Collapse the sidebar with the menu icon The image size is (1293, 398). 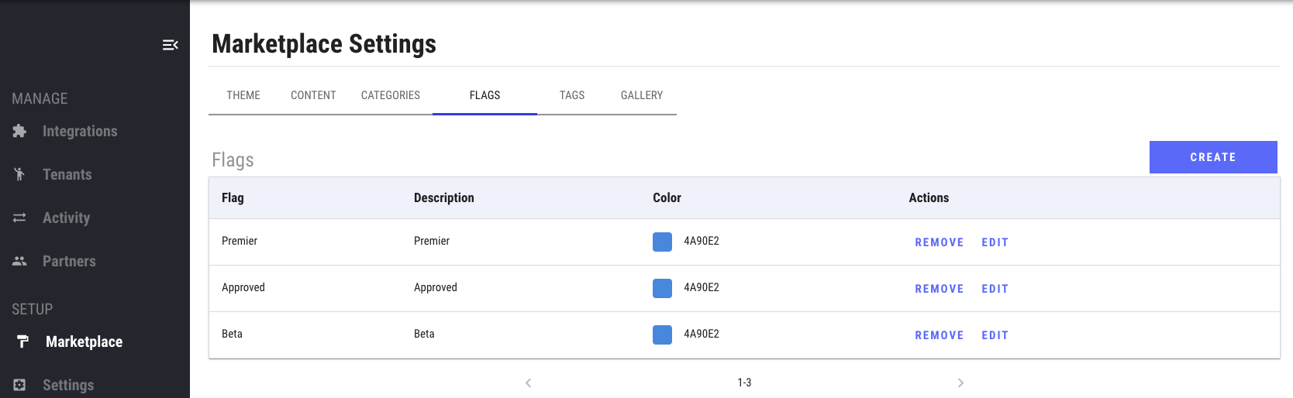point(171,45)
